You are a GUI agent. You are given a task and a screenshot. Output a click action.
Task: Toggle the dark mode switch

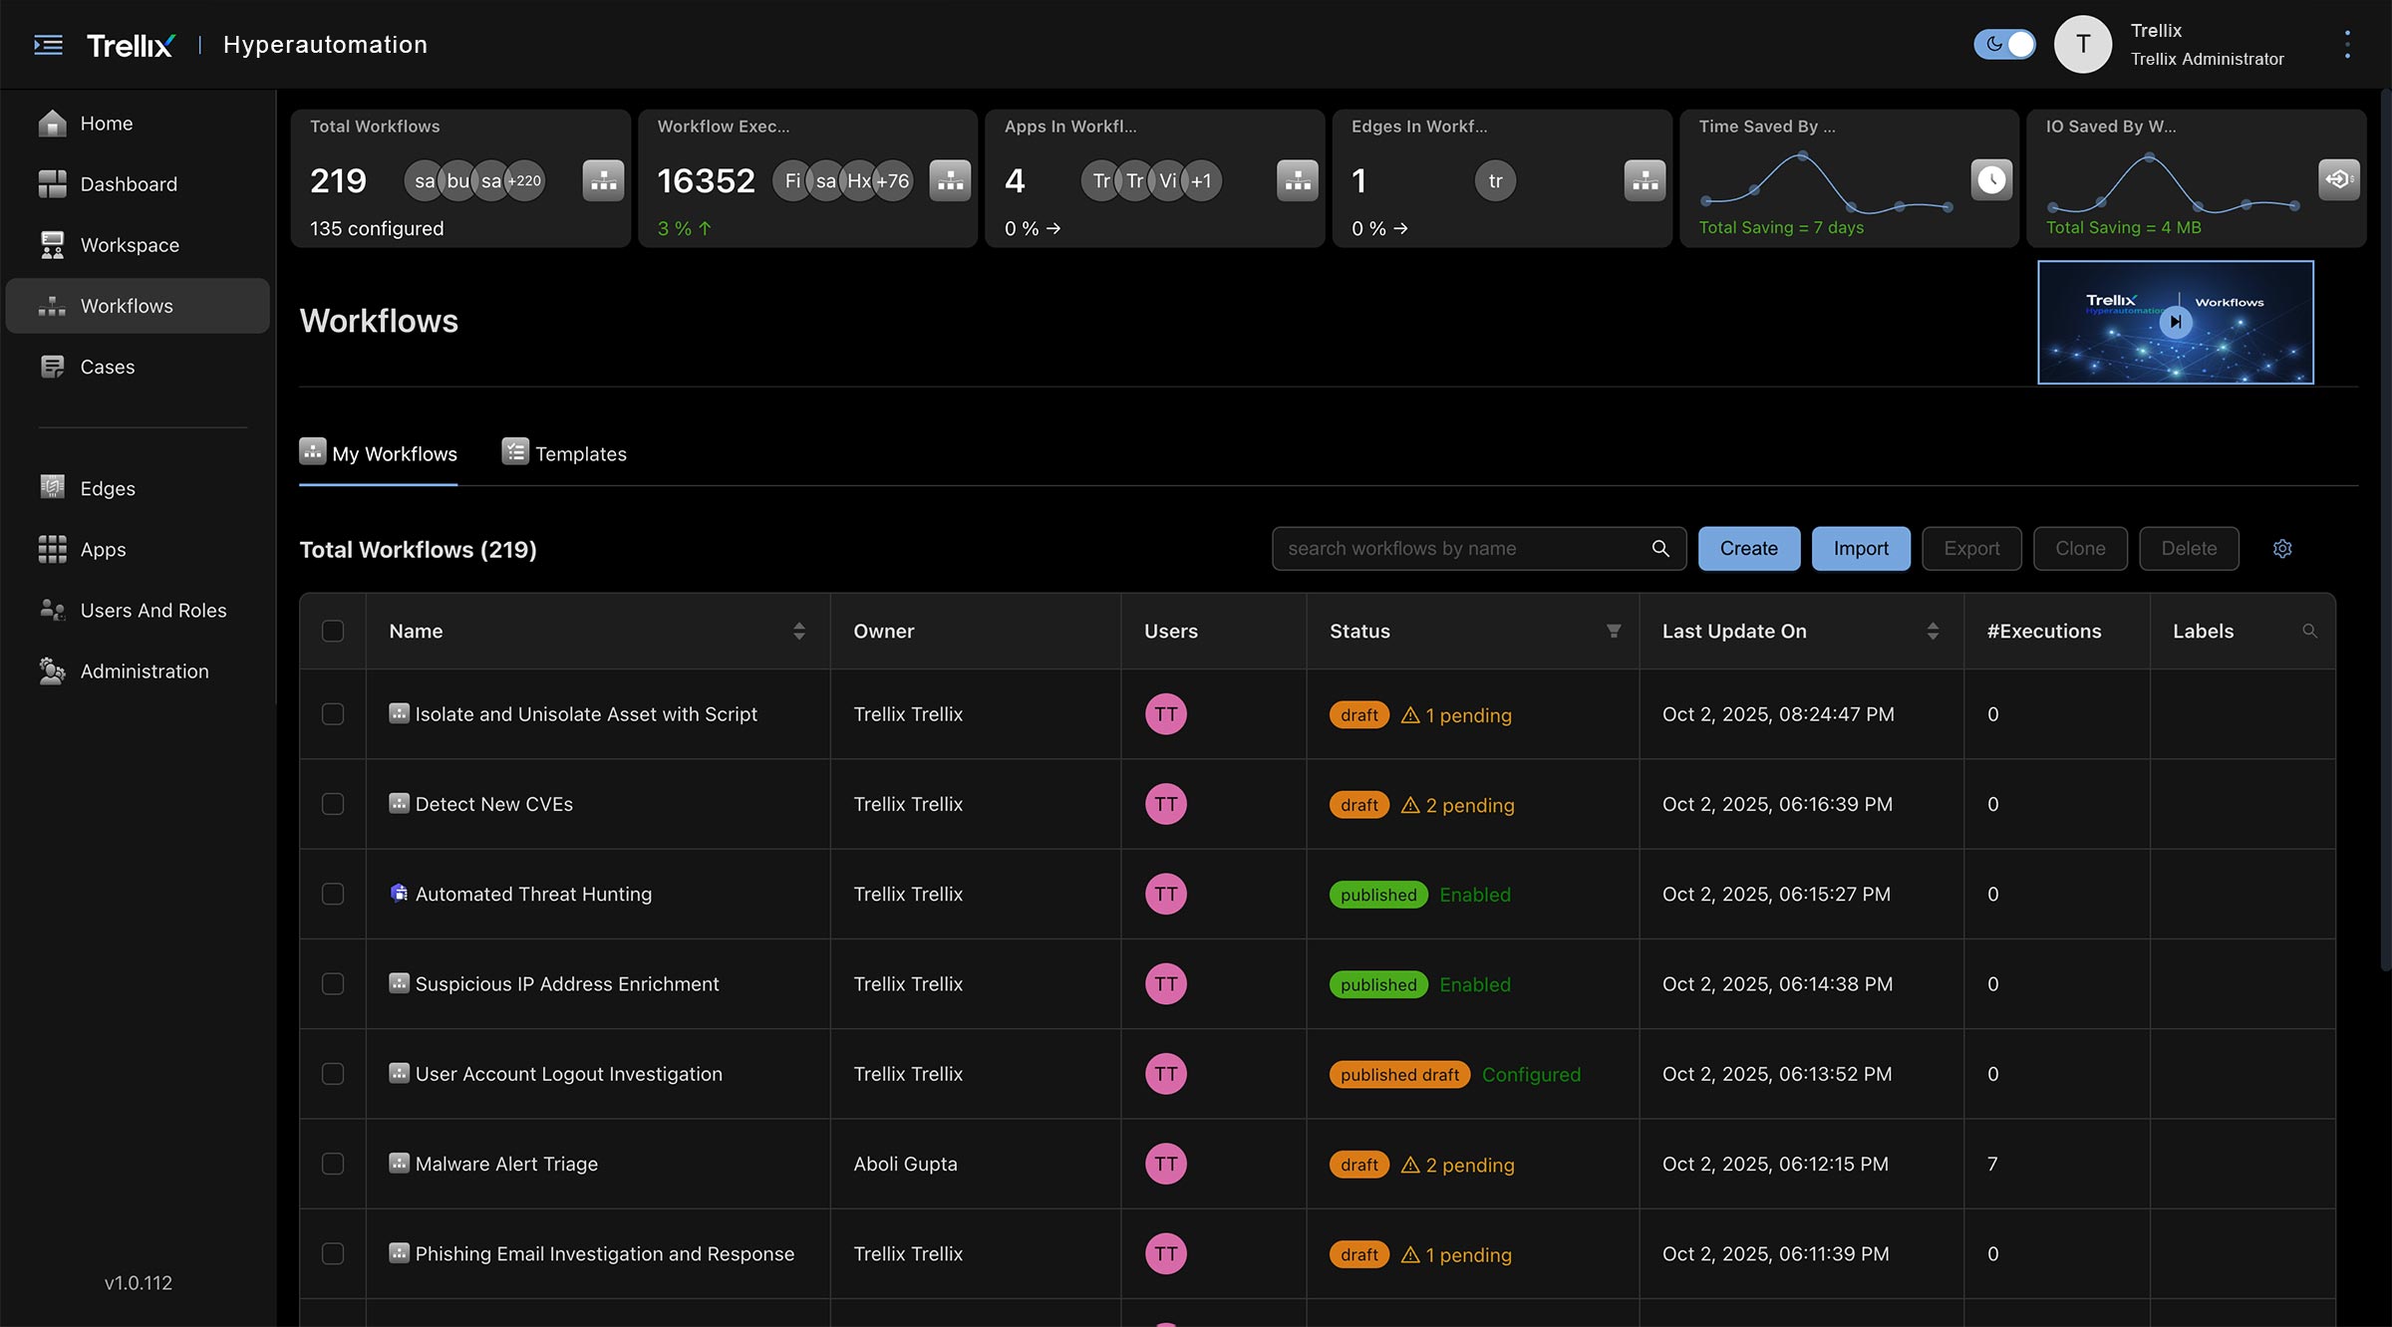tap(2004, 45)
